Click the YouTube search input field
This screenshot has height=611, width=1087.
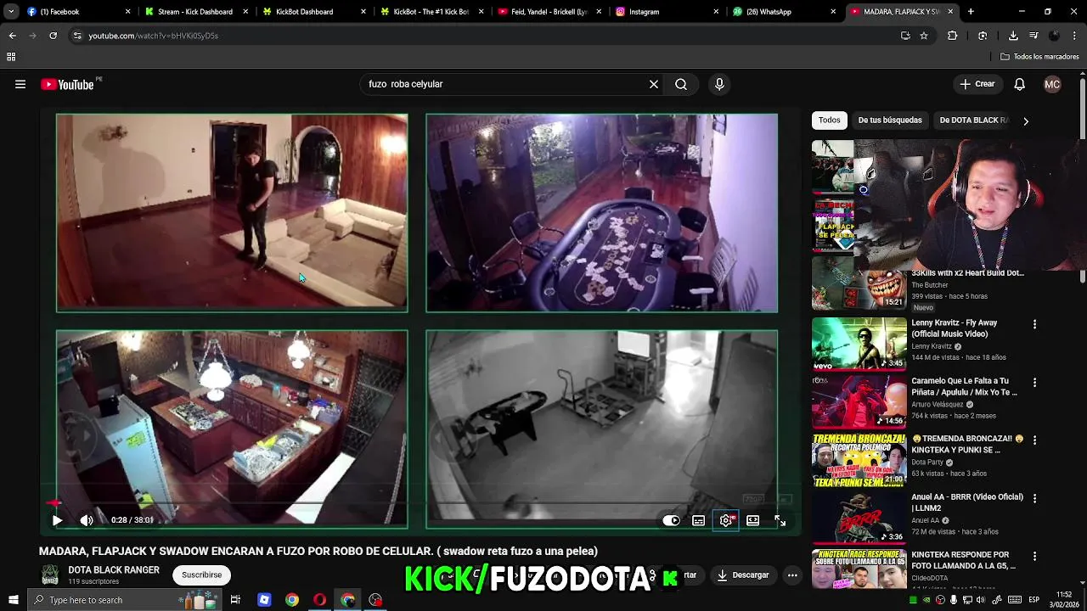pos(504,84)
